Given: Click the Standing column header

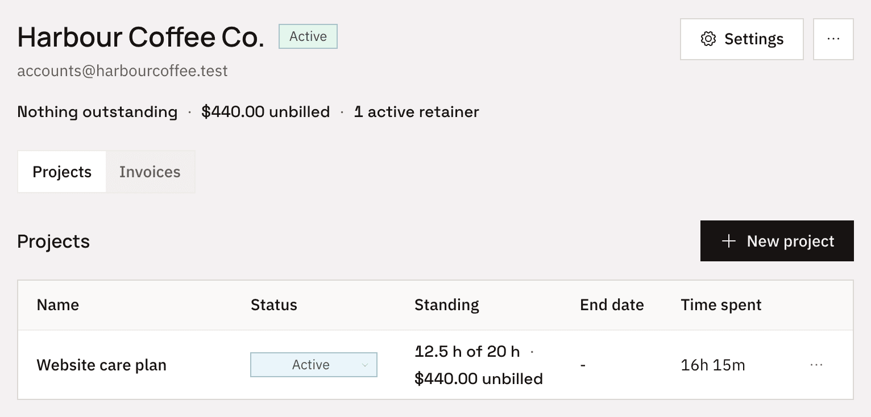Looking at the screenshot, I should click(447, 305).
